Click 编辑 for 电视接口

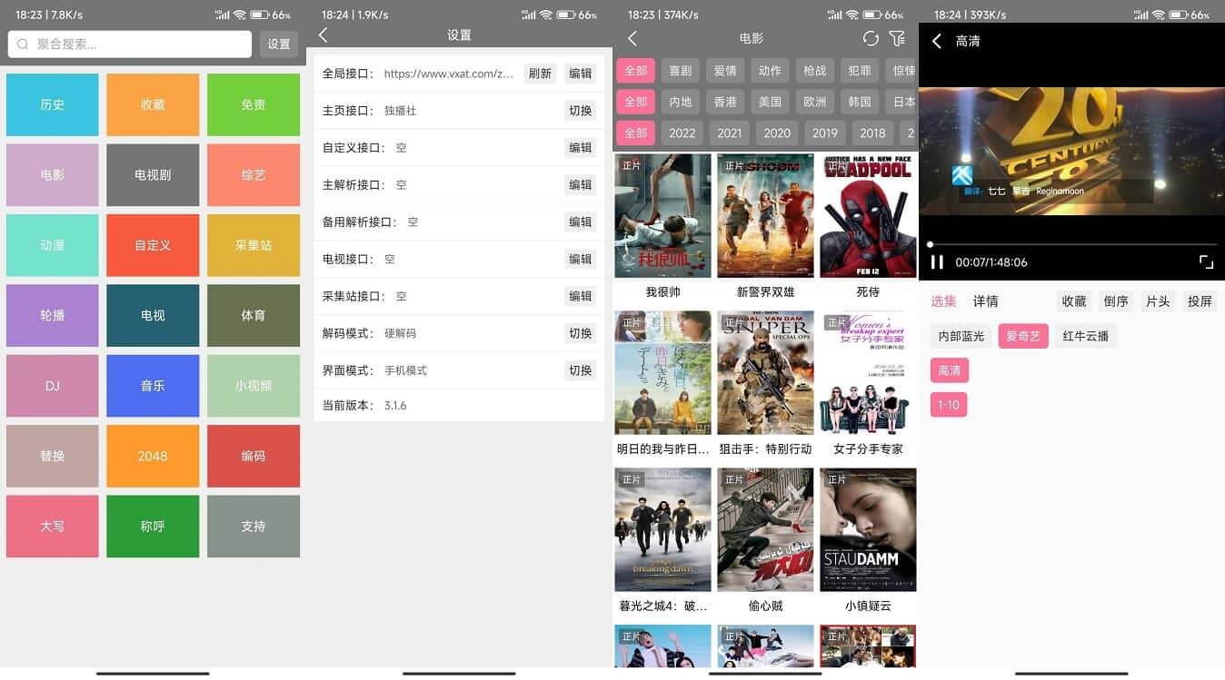coord(580,259)
